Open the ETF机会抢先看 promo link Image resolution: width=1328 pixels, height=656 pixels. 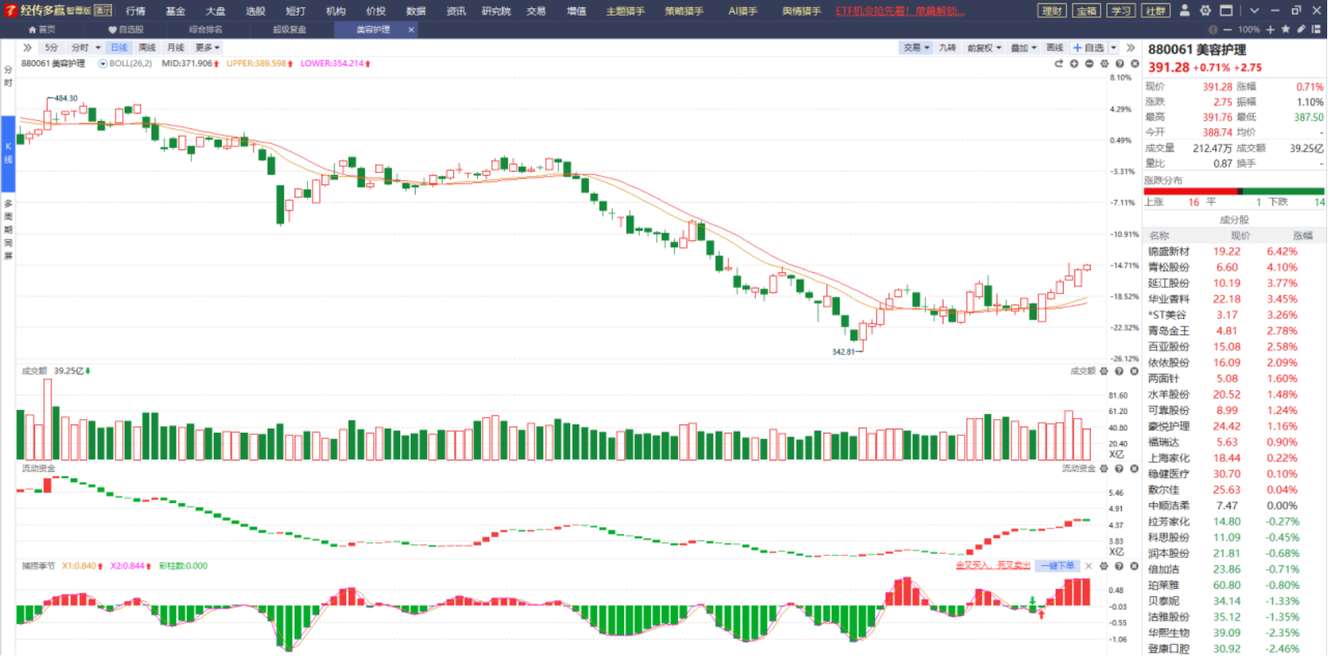[x=900, y=11]
